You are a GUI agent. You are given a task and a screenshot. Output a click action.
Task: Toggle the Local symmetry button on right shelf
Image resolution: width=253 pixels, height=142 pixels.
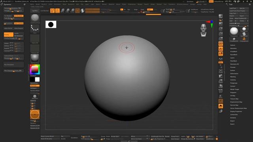(221, 54)
